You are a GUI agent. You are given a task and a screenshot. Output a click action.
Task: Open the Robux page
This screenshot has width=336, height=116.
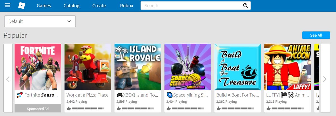(127, 6)
